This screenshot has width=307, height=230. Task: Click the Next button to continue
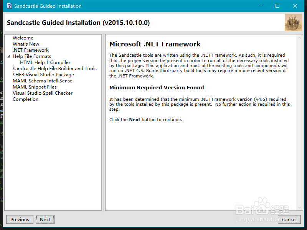[x=45, y=219]
